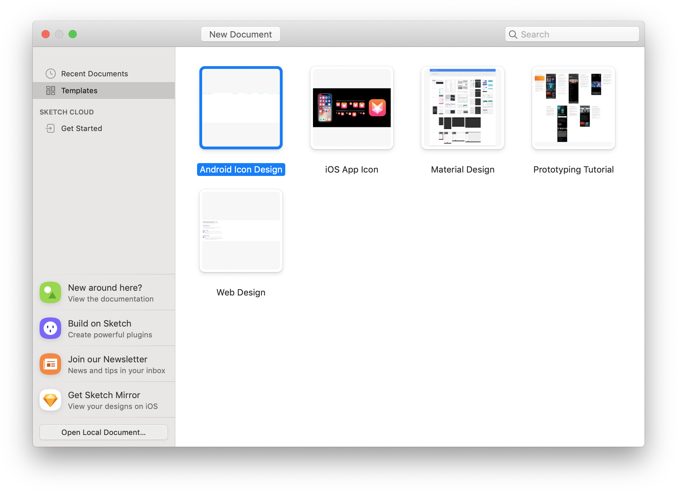Select the Material Design template thumbnail
This screenshot has height=492, width=677.
click(463, 108)
